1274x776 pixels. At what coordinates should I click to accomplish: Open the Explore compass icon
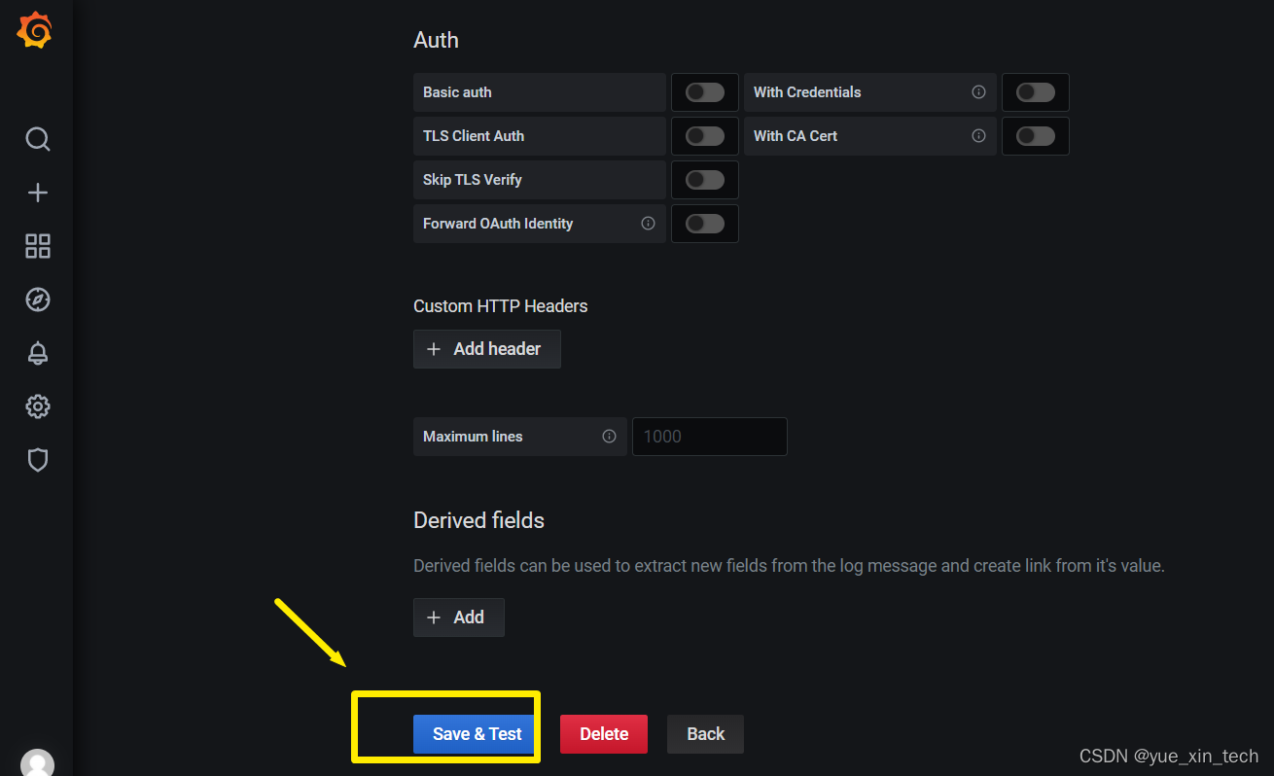37,300
